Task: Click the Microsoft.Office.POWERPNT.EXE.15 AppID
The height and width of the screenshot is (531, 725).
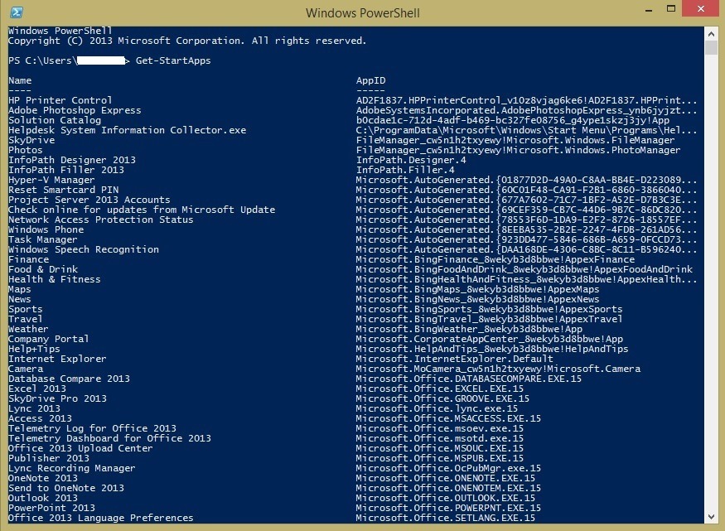Action: [x=448, y=508]
